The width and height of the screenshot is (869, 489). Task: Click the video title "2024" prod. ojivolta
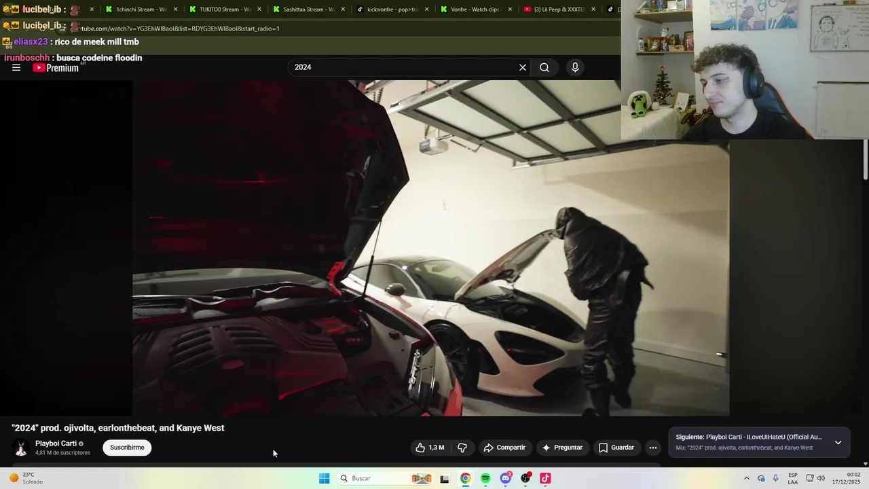[x=118, y=428]
